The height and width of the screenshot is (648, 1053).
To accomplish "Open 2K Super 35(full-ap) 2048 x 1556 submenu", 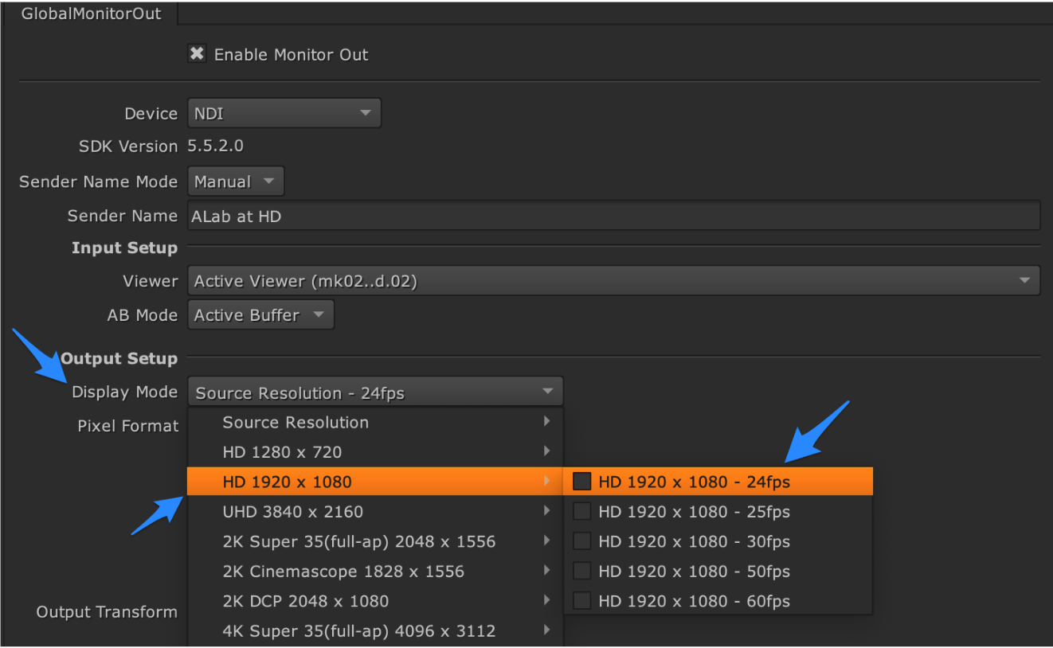I will [375, 541].
